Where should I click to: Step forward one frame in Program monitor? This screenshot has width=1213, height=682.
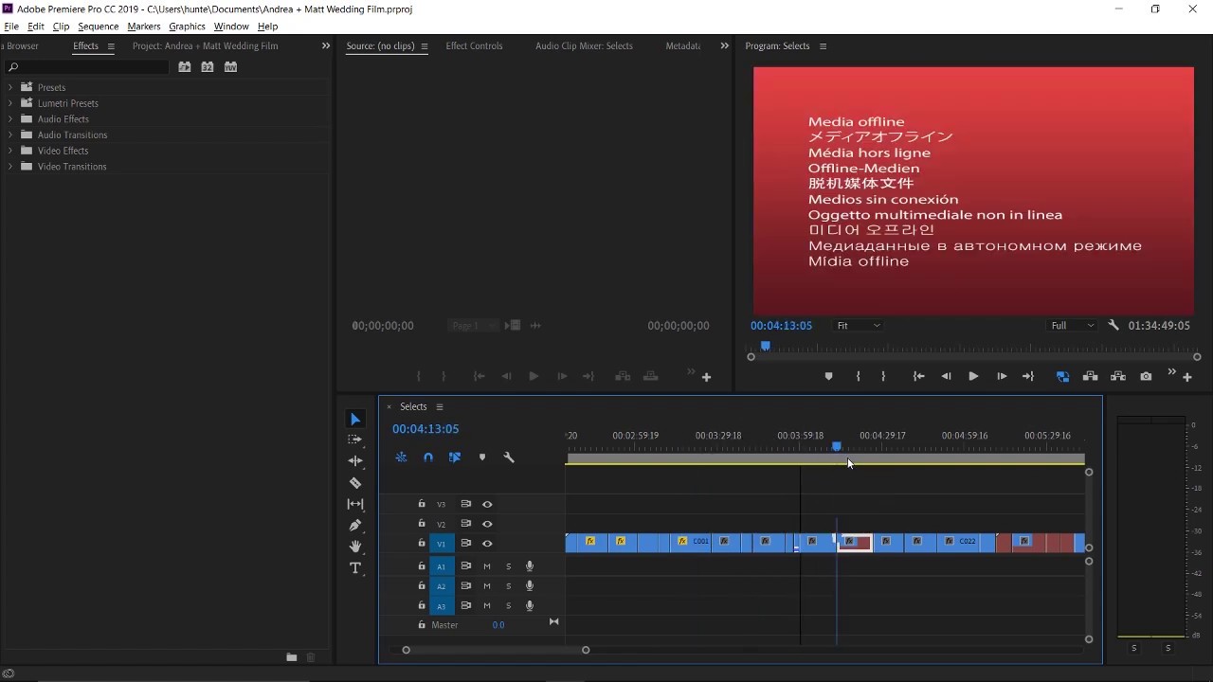(1002, 376)
